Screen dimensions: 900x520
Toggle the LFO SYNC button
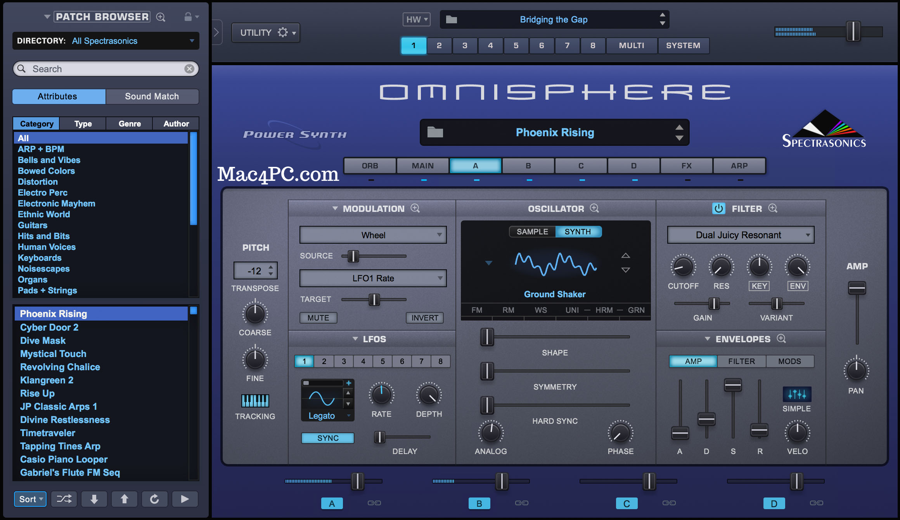click(x=328, y=438)
